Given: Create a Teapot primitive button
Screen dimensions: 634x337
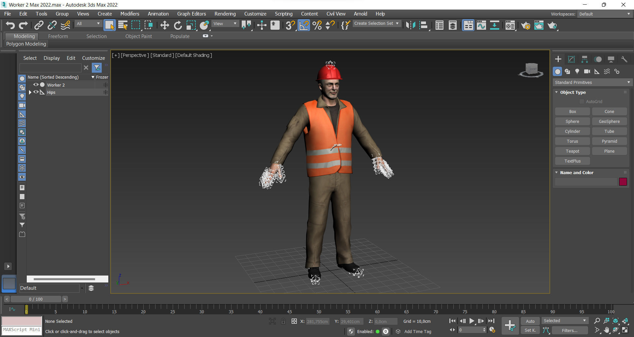Looking at the screenshot, I should click(x=572, y=151).
